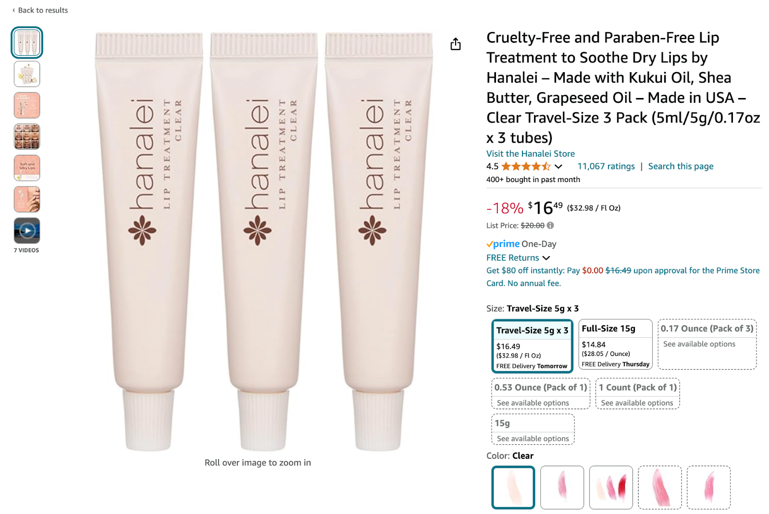Open the list price info icon
The width and height of the screenshot is (769, 514).
[x=550, y=225]
